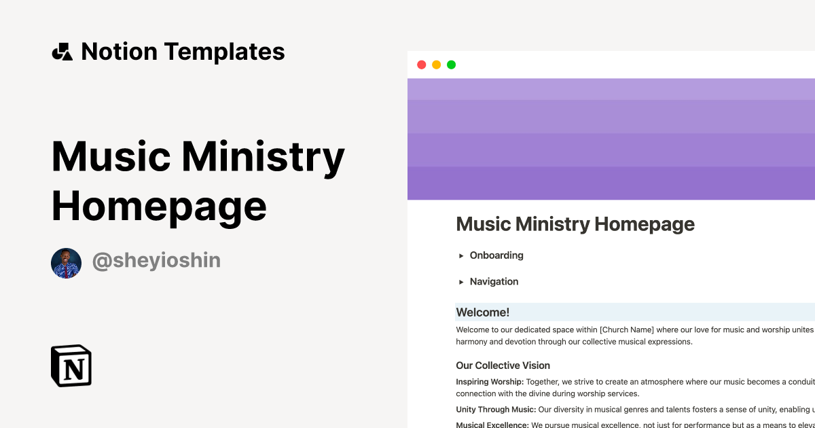Viewport: 815px width, 428px height.
Task: Open the @sheyioshin creator profile link
Action: click(157, 260)
